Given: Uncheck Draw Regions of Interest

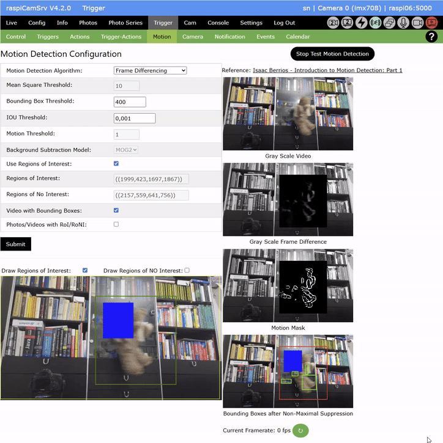Looking at the screenshot, I should tap(85, 270).
